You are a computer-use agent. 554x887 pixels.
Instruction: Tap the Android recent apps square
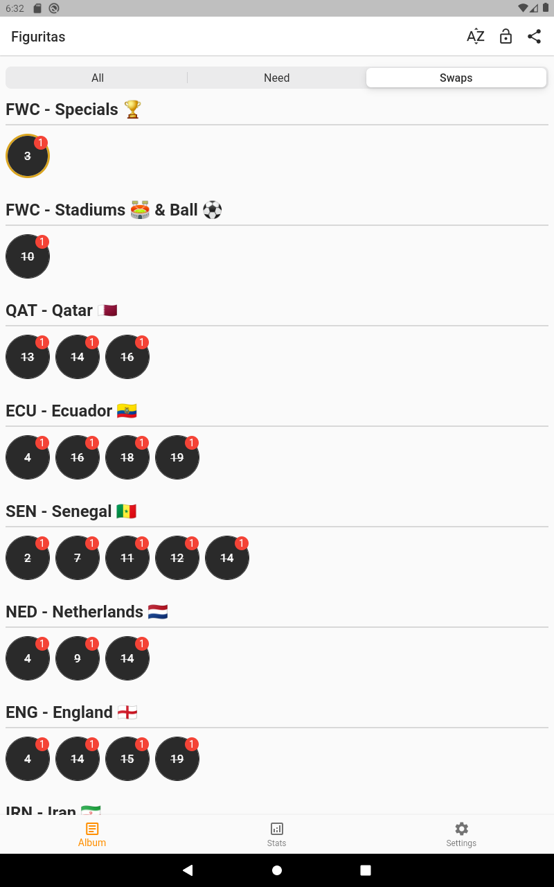tap(366, 870)
